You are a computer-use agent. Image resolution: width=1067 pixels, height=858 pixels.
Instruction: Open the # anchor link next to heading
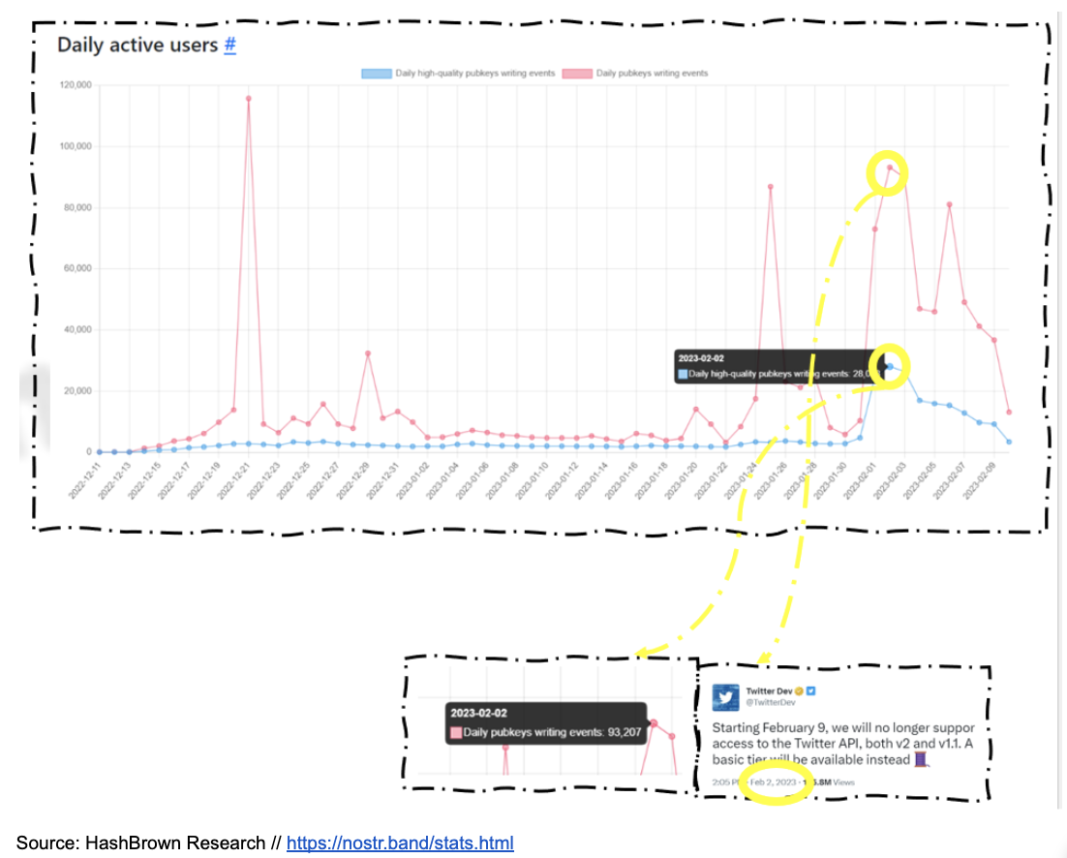click(x=229, y=45)
